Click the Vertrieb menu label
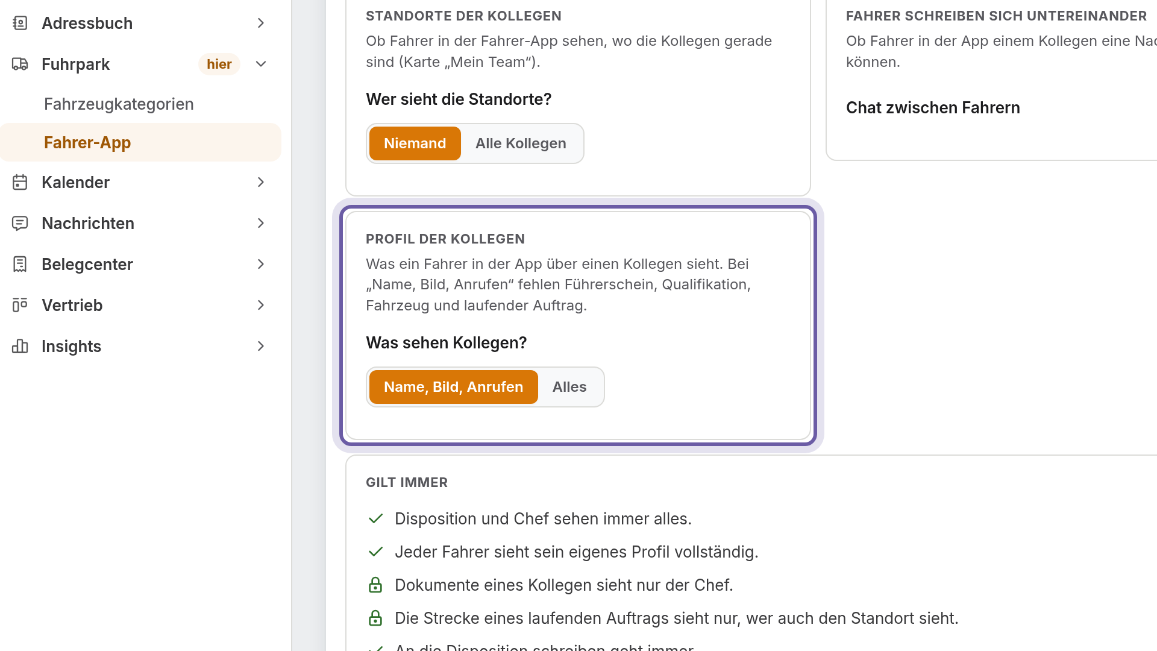Screen dimensions: 1157x651 (72, 305)
